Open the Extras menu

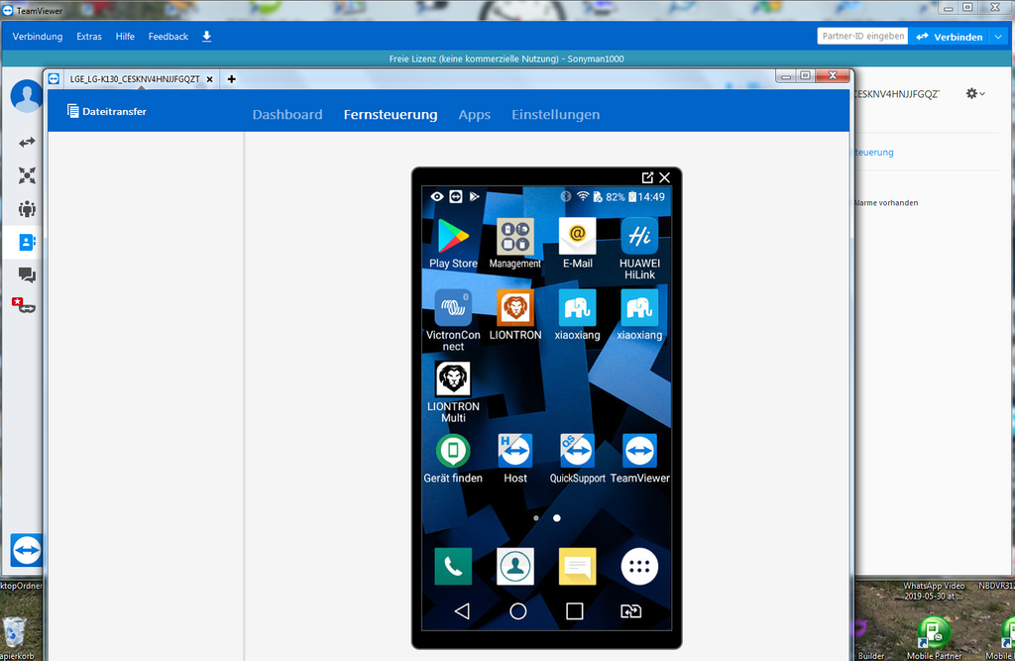click(x=89, y=37)
